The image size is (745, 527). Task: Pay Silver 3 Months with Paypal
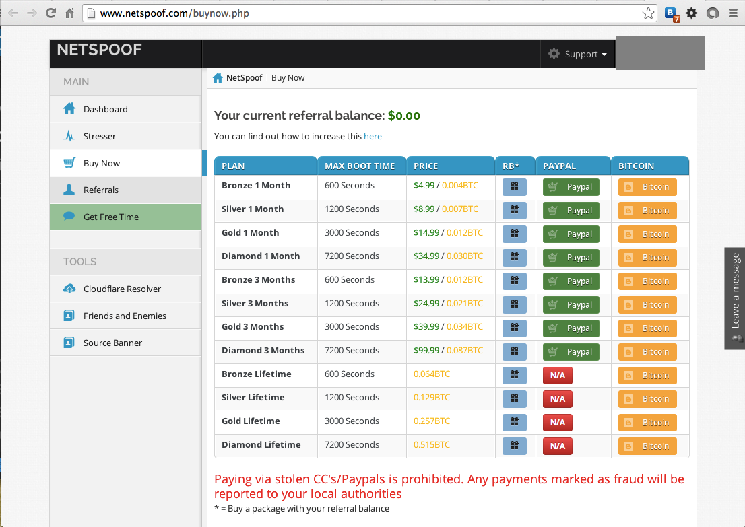(x=571, y=304)
